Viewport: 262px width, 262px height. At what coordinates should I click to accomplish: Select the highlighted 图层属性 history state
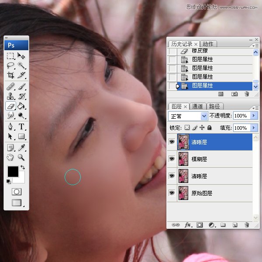click(215, 86)
